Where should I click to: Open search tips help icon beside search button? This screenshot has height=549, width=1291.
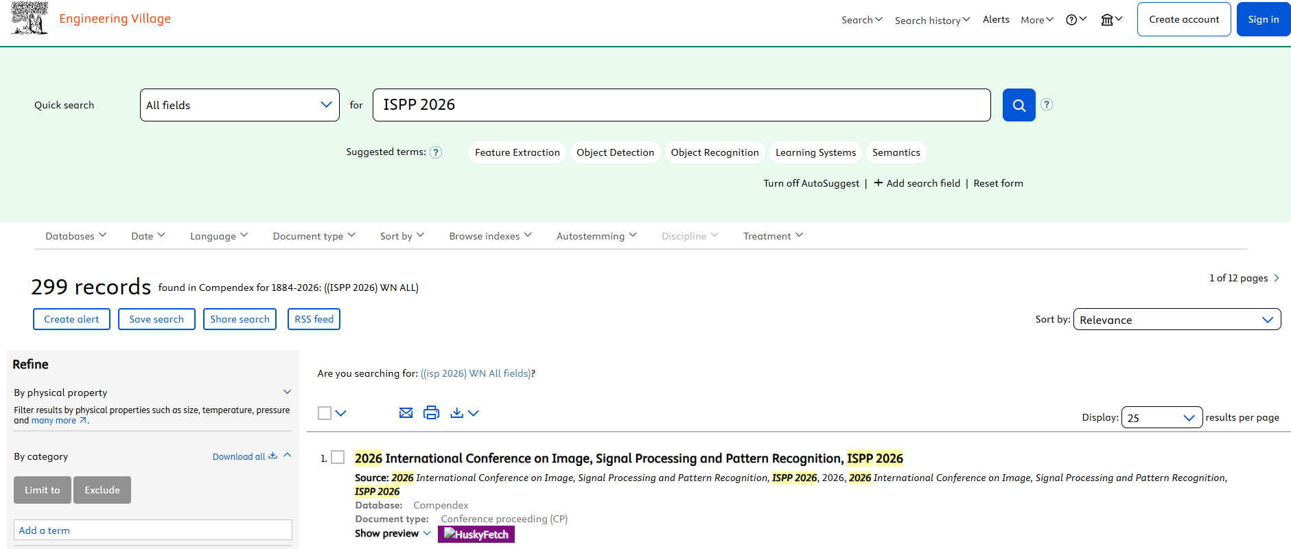pyautogui.click(x=1047, y=104)
